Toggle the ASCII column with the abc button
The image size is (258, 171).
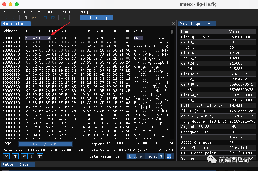click(x=24, y=156)
